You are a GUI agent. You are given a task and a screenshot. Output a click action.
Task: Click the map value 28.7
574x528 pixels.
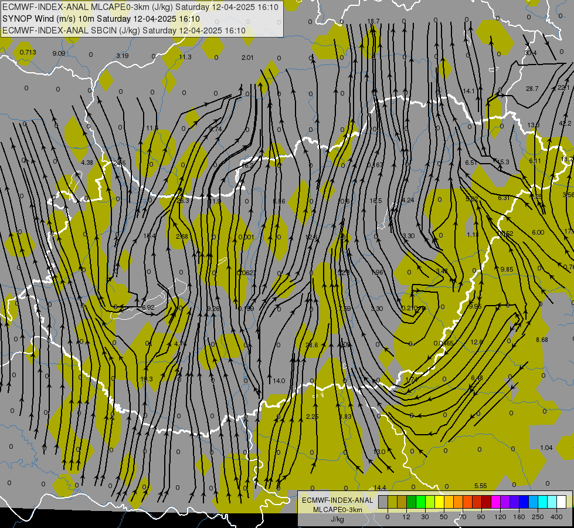point(532,89)
